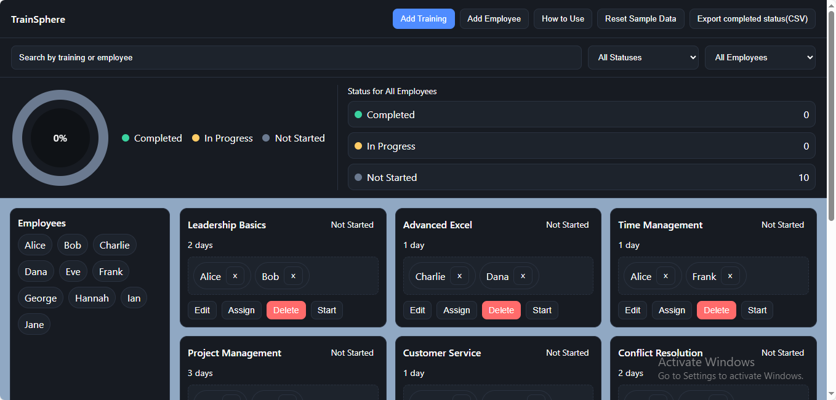Remove Dana from Advanced Excel training
The width and height of the screenshot is (836, 400).
[x=523, y=276]
